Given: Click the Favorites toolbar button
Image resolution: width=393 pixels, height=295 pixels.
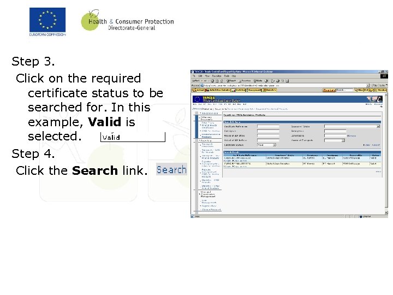Looking at the screenshot, I should (245, 81).
